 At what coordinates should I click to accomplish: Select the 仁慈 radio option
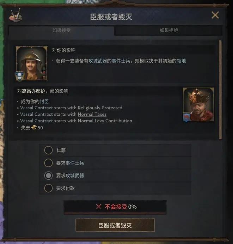(x=48, y=150)
